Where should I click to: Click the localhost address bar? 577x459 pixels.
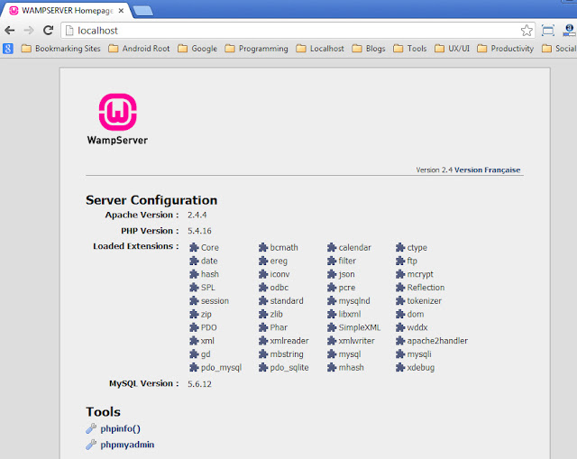pyautogui.click(x=298, y=31)
